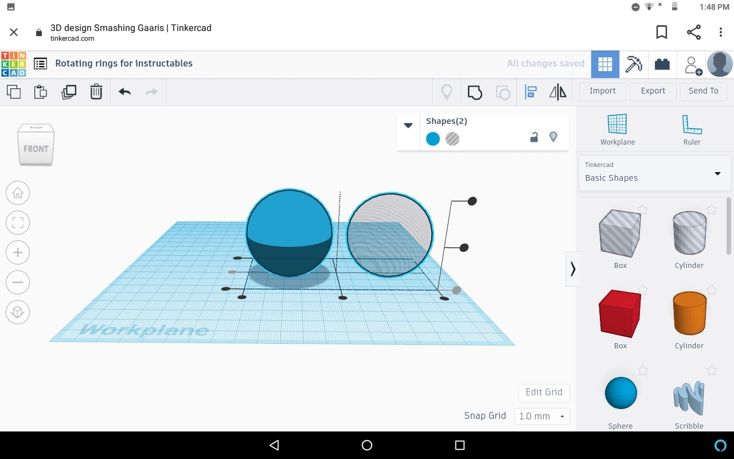This screenshot has width=734, height=459.
Task: Hide selected shapes via inspector lightbulb
Action: [553, 137]
